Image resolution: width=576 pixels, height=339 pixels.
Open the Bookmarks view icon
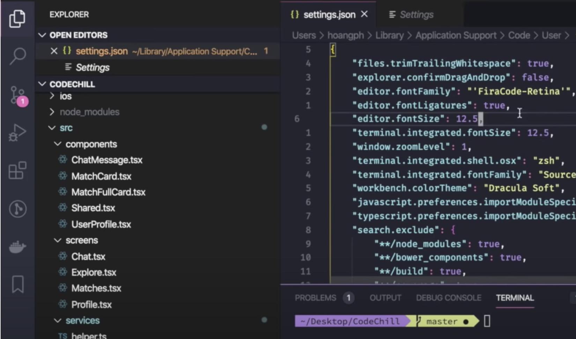point(18,284)
